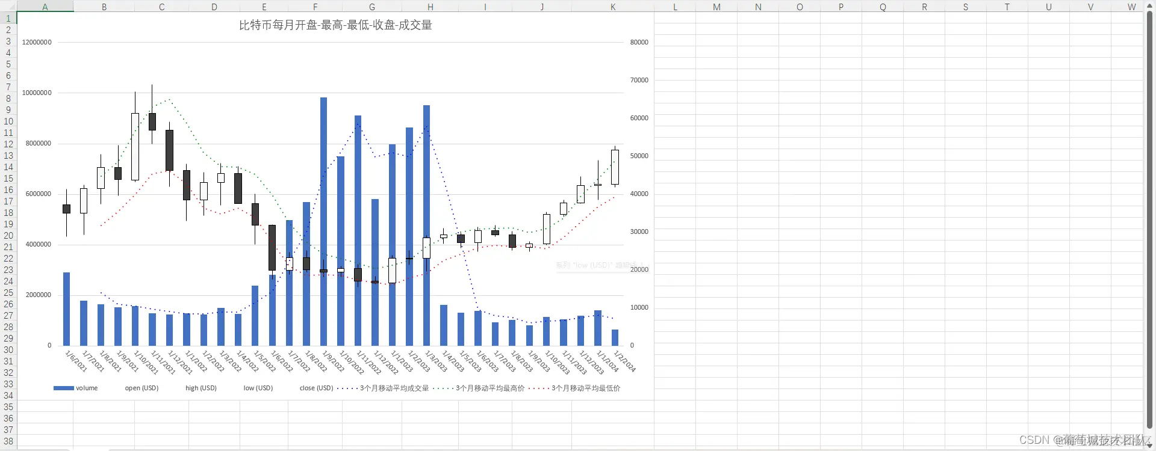
Task: Click the volume bar above 1/6/2021
Action: click(66, 309)
